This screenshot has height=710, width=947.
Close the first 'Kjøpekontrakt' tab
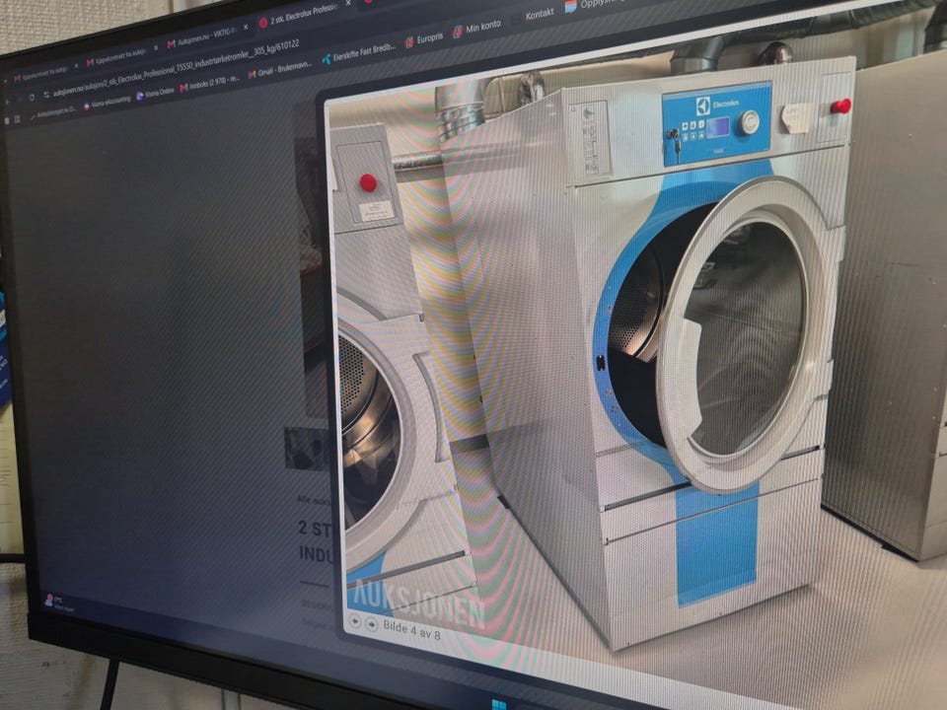coord(76,65)
